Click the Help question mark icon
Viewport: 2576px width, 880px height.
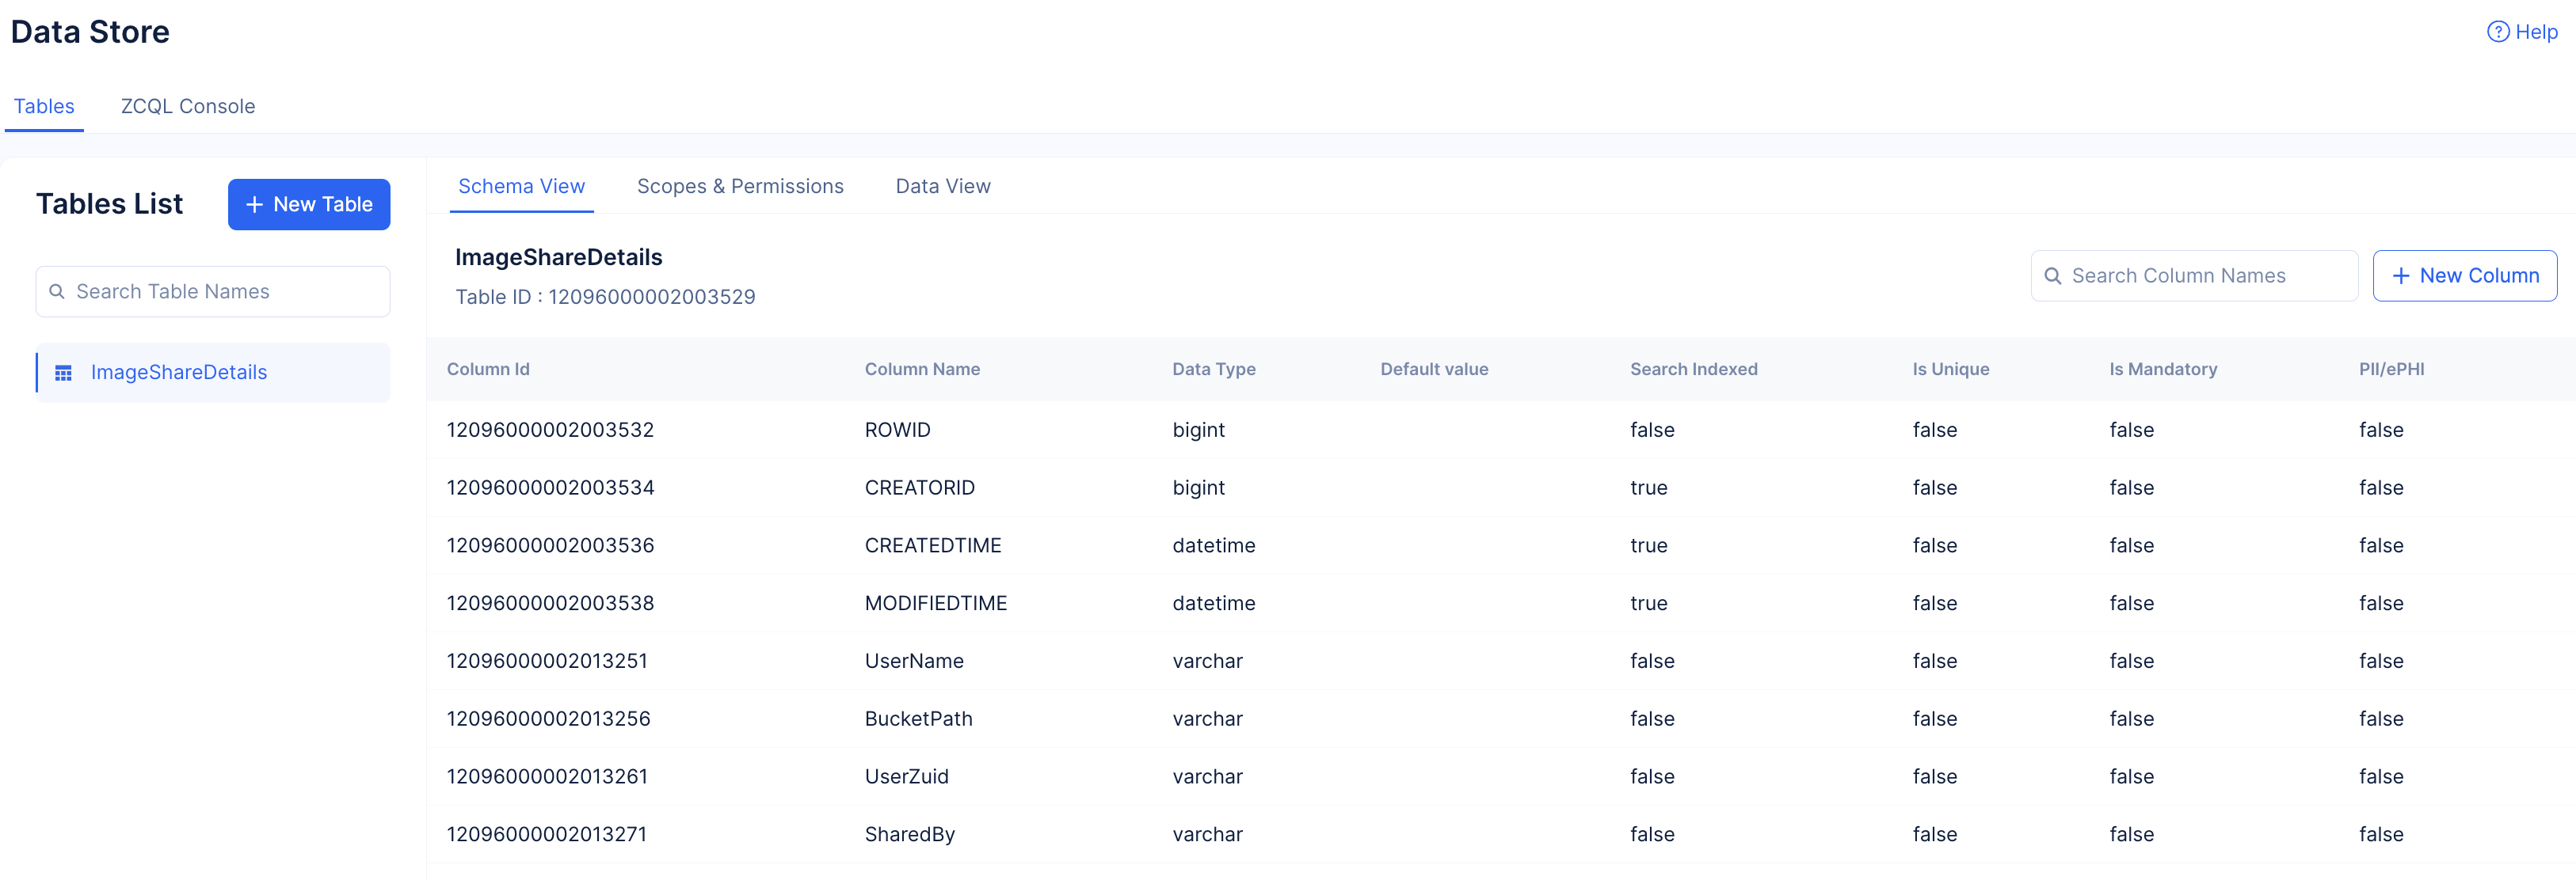click(2497, 32)
